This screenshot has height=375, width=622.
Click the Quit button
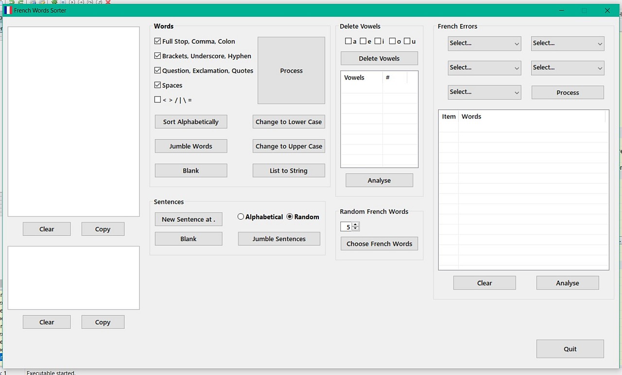570,349
